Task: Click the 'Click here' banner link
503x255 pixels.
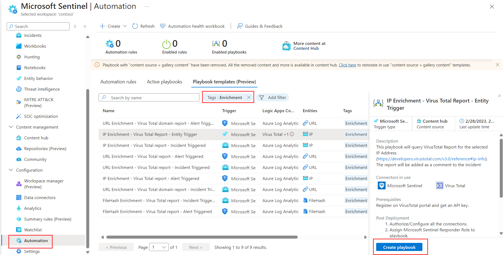Action: click(347, 65)
